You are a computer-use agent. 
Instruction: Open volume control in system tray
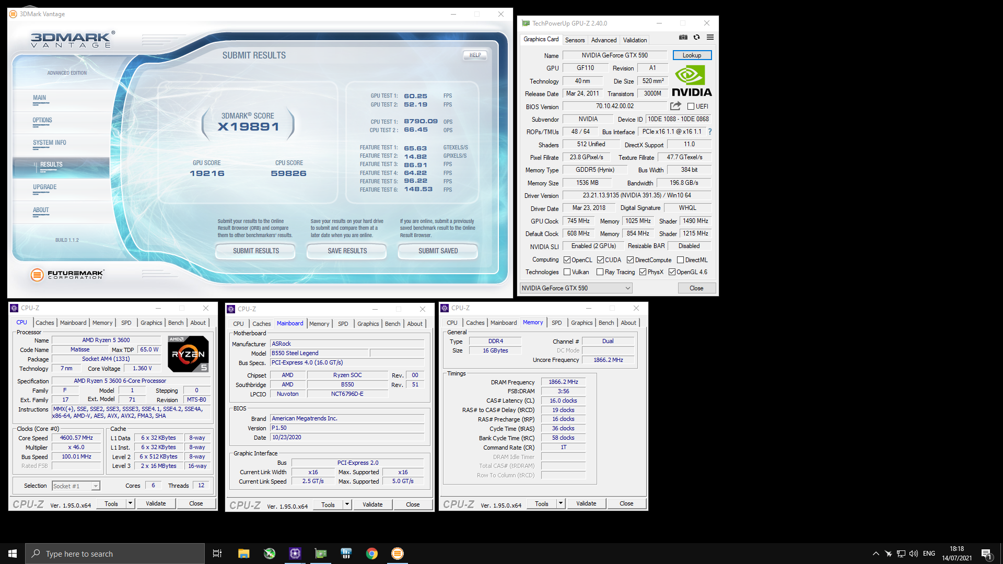click(914, 554)
